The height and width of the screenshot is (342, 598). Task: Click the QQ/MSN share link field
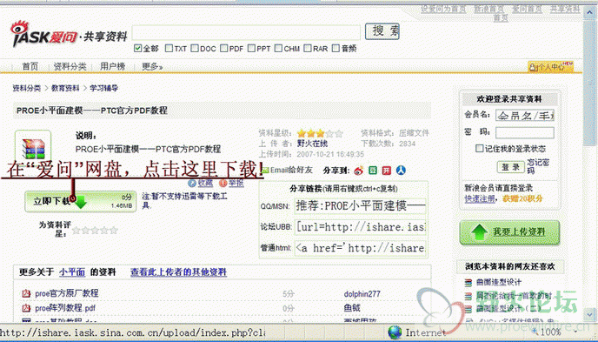coord(361,206)
